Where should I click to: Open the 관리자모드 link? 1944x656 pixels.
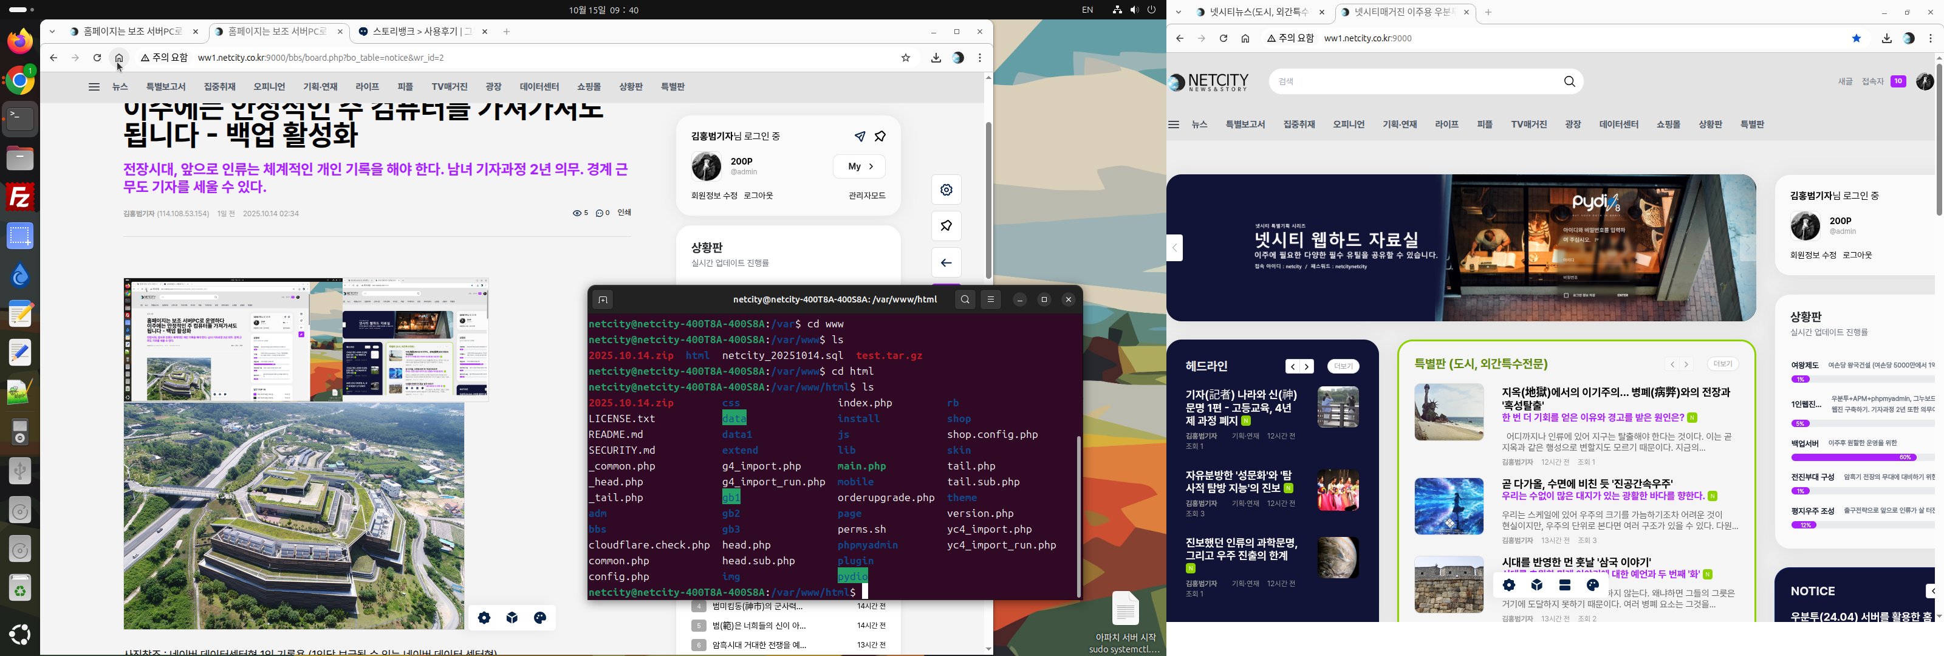click(x=866, y=196)
